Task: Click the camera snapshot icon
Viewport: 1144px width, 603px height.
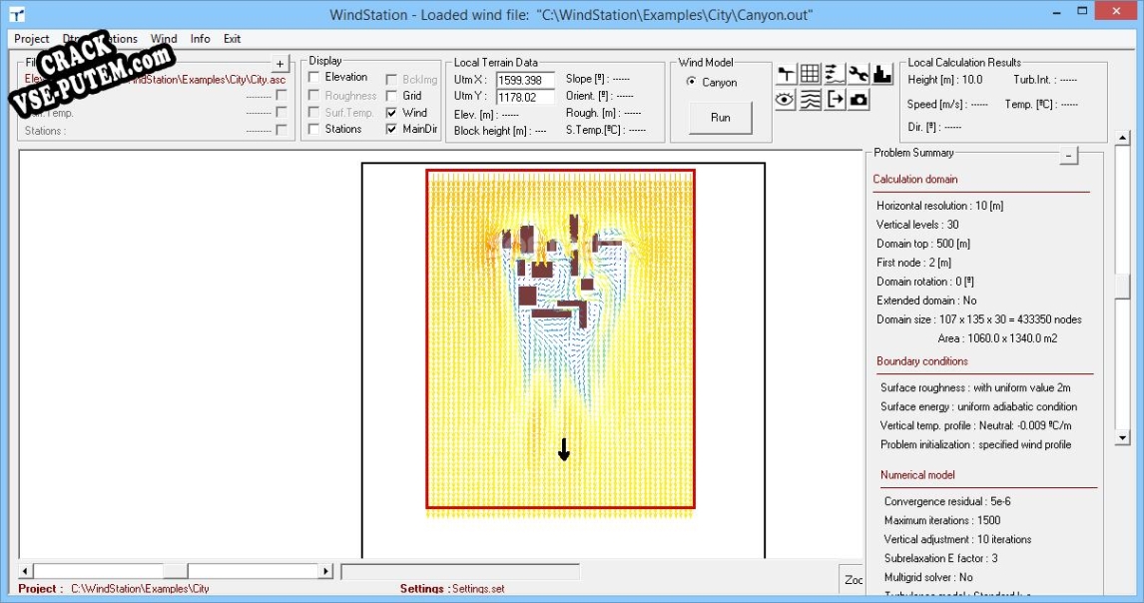Action: tap(858, 99)
